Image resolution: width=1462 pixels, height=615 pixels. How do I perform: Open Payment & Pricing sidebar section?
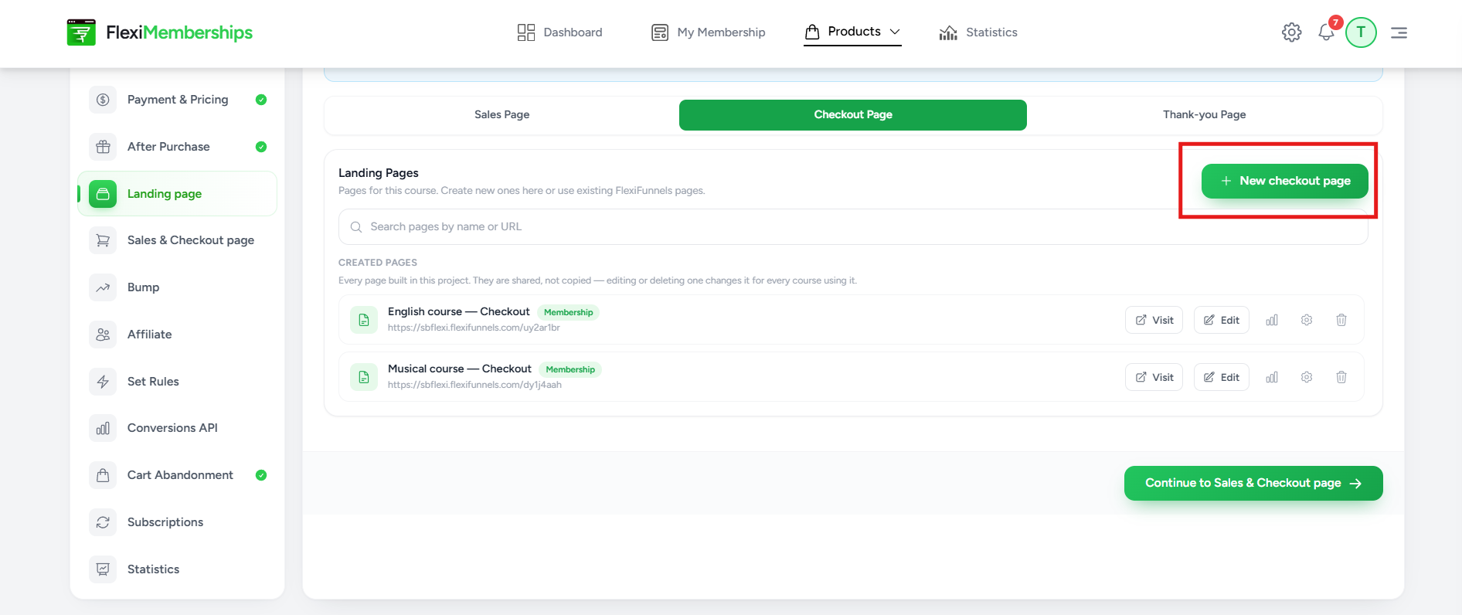point(178,100)
